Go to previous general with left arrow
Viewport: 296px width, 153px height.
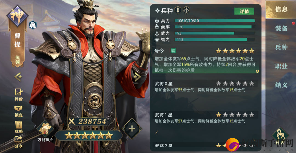click(x=18, y=77)
